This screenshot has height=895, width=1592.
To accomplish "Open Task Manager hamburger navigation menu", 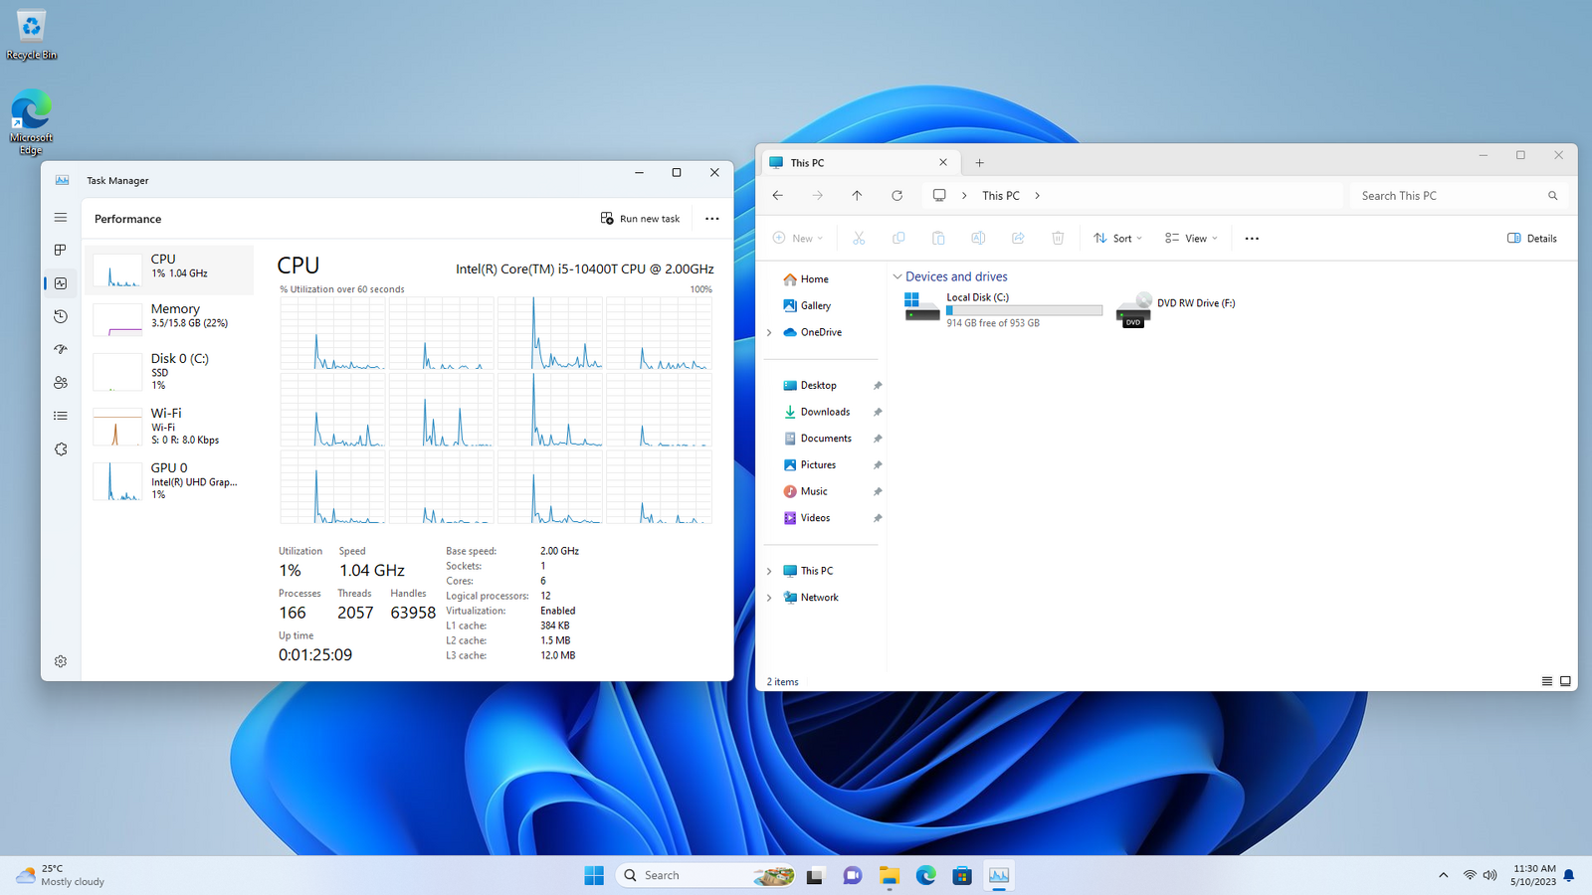I will [x=61, y=217].
